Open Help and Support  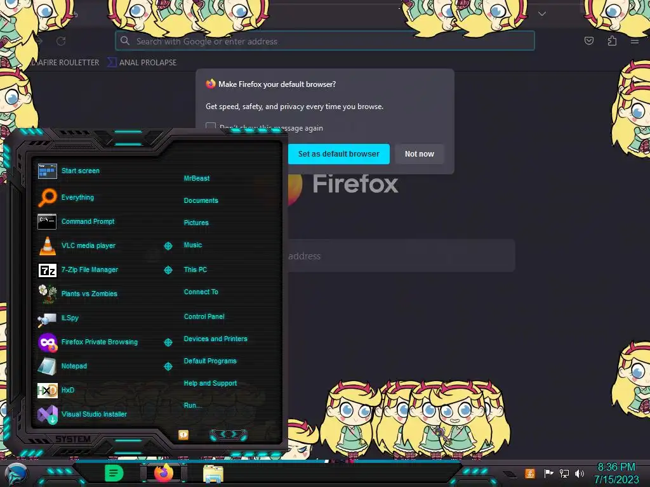tap(211, 384)
